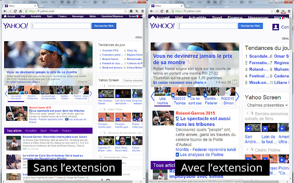
Task: Click next arrow beside Bandes-annonces, left window
Action: point(104,86)
